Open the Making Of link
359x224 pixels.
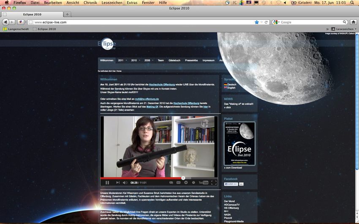(152, 107)
